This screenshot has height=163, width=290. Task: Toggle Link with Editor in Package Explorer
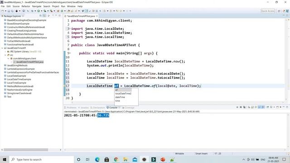44,16
